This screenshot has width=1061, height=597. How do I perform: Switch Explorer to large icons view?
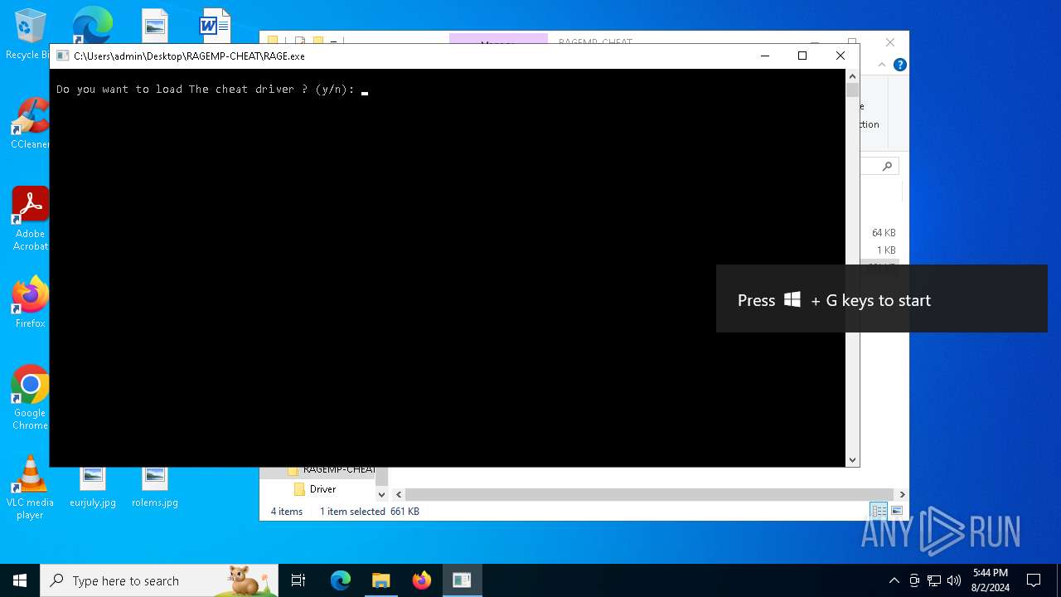click(x=896, y=512)
